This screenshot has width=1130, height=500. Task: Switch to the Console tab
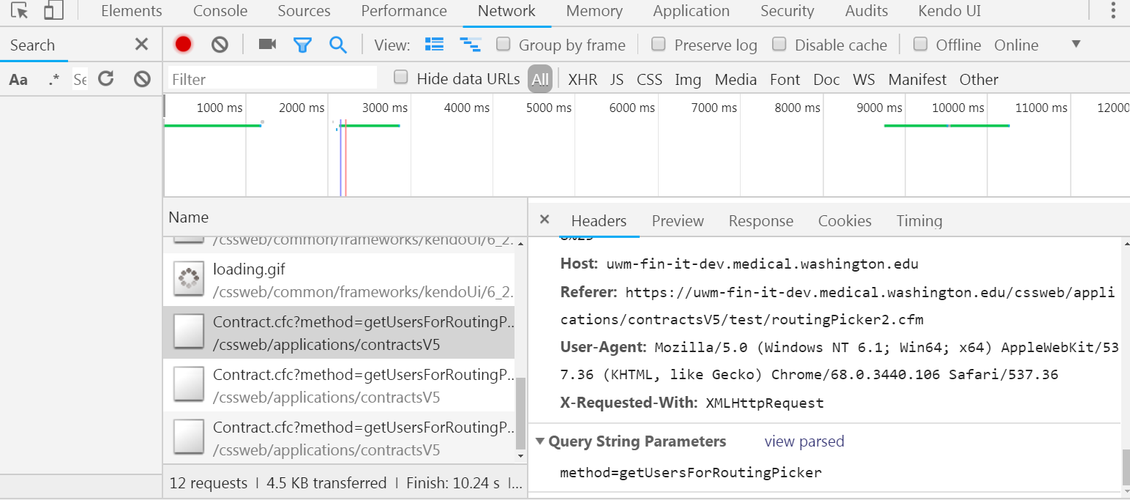pos(220,11)
